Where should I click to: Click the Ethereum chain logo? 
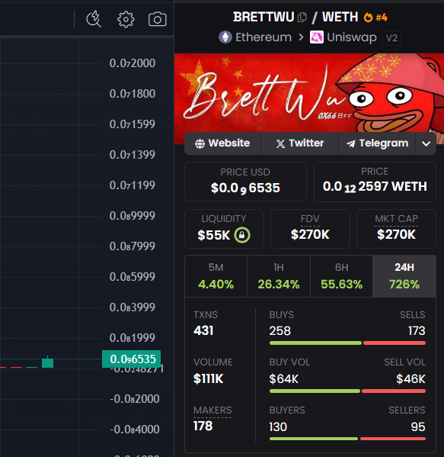(x=225, y=37)
